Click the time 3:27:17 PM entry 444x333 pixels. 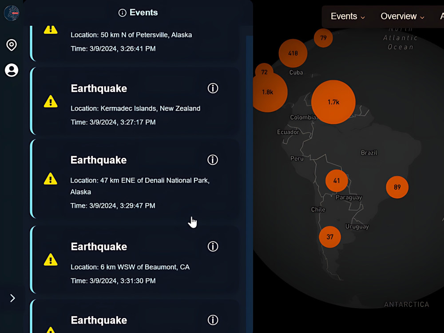coord(113,123)
